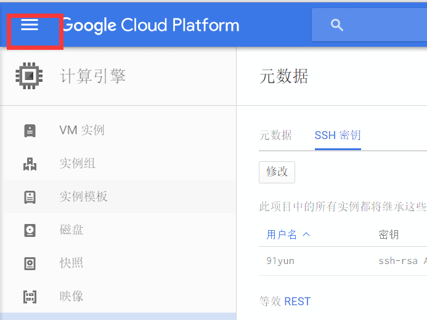Click the Google Cloud Platform title
Screen dimensions: 427x320
(150, 25)
